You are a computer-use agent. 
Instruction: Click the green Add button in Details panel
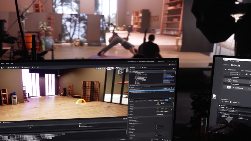[x=165, y=88]
